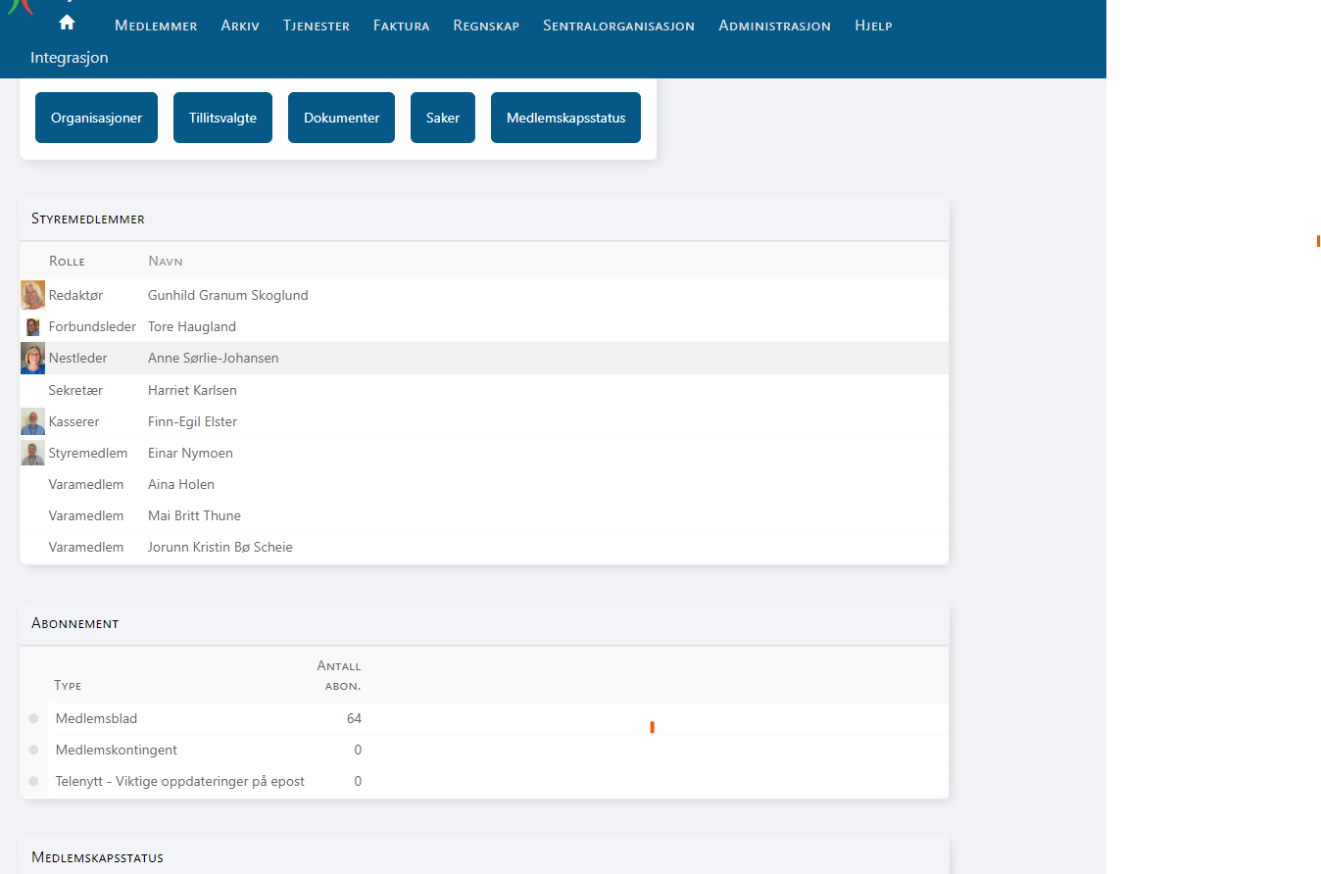Click the status dot beside Telenytt subscription

pyautogui.click(x=33, y=782)
